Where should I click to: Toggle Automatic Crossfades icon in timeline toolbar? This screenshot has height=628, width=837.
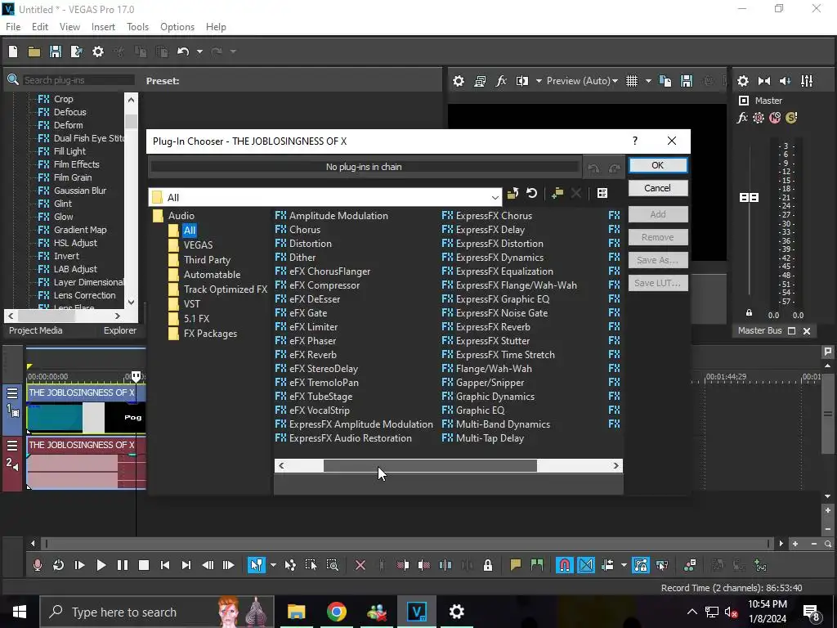pyautogui.click(x=585, y=565)
